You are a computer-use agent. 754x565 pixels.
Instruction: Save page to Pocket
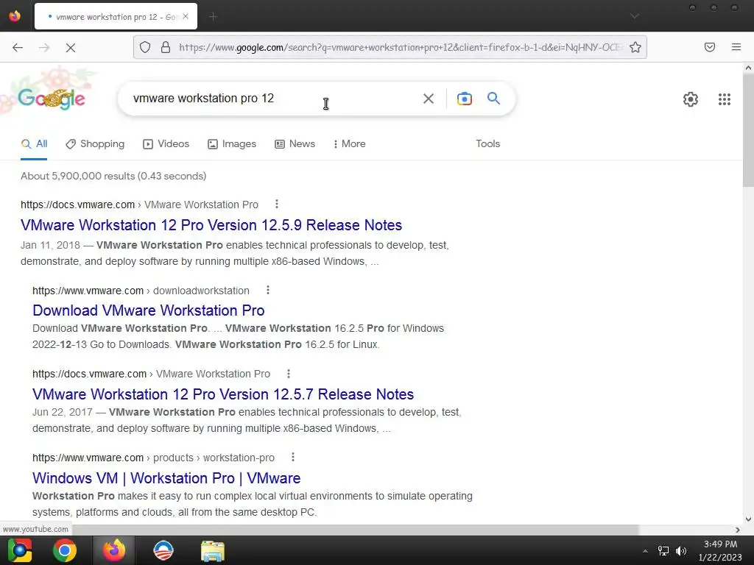click(x=709, y=47)
